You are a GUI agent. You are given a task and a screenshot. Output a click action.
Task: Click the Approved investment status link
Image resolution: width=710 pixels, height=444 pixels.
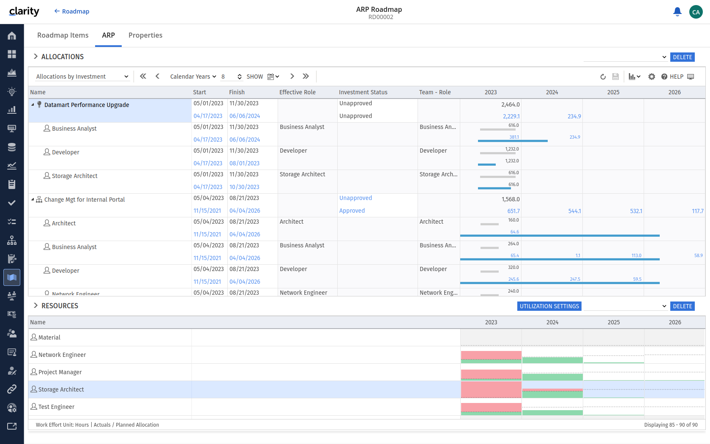click(352, 211)
